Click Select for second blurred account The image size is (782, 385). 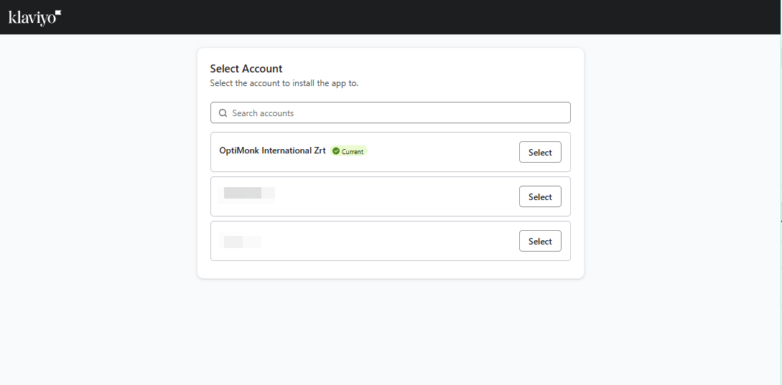pyautogui.click(x=540, y=196)
